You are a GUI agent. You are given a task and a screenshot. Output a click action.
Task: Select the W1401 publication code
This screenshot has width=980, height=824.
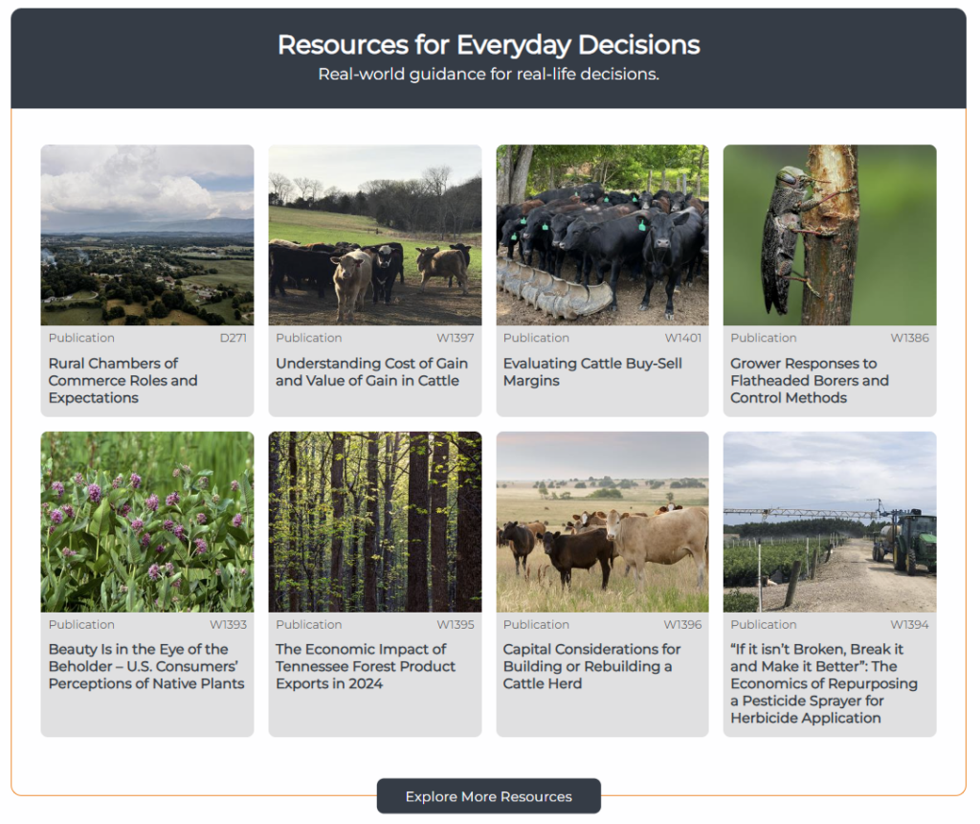[683, 338]
